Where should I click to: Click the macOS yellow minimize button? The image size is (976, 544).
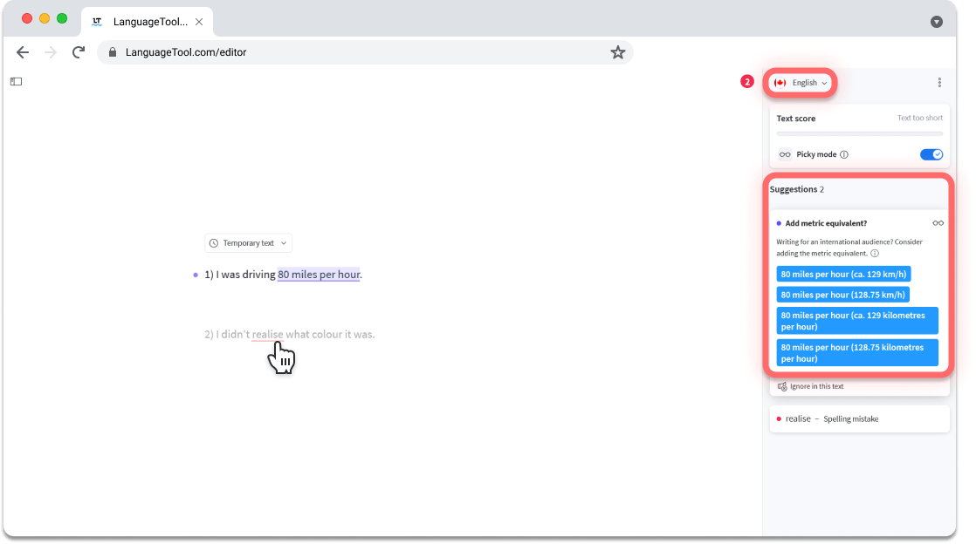pos(45,18)
